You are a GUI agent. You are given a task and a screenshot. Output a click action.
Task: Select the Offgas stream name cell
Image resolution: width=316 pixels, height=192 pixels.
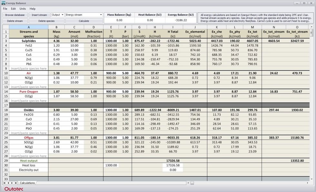[29, 138]
